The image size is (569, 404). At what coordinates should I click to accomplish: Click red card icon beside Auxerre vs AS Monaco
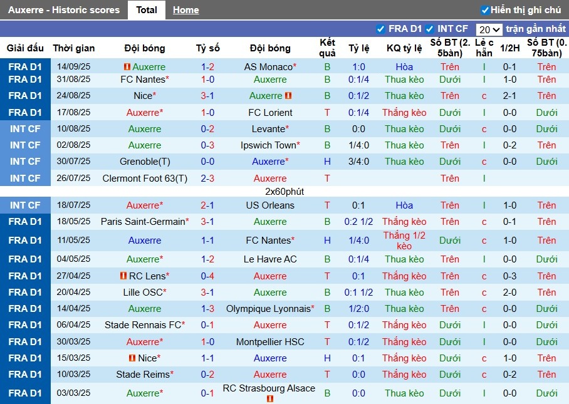(x=128, y=63)
